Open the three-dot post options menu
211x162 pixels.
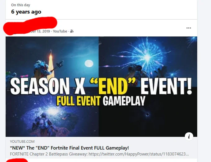click(x=189, y=28)
